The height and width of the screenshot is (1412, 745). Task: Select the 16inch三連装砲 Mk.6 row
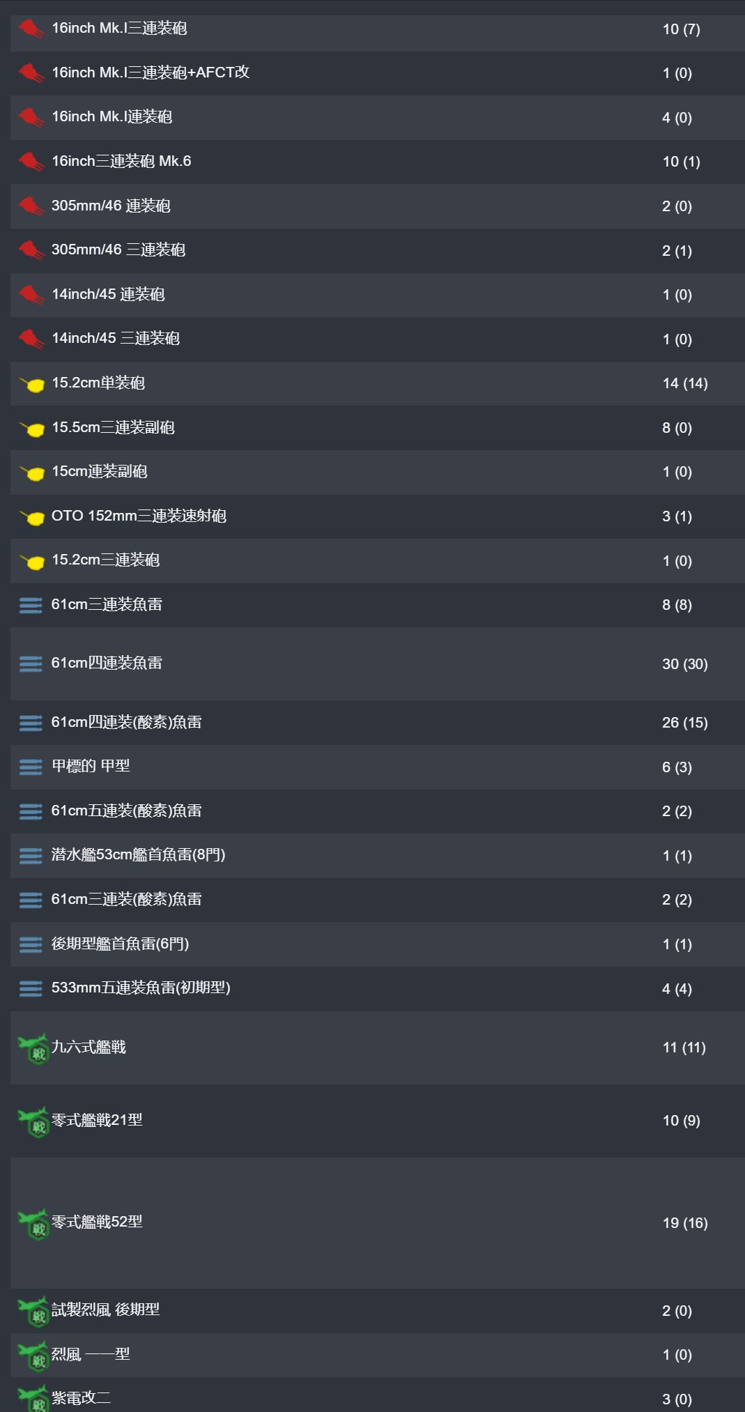pyautogui.click(x=378, y=162)
